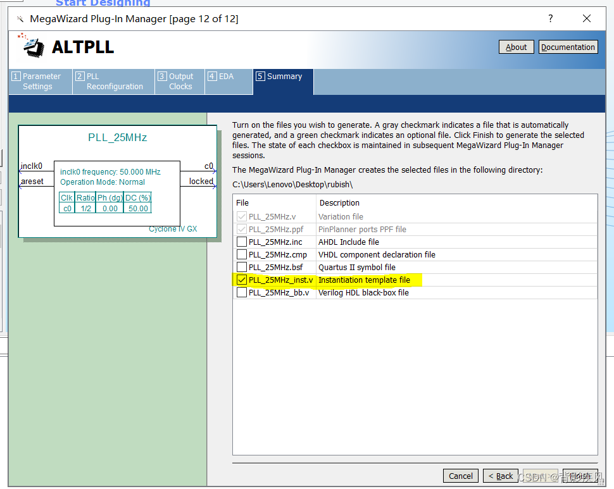
Task: Click the directory path C:\Users\Lenovo\Desktop\rubish\
Action: point(292,185)
